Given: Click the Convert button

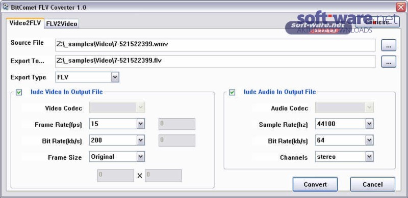Looking at the screenshot, I should (315, 184).
